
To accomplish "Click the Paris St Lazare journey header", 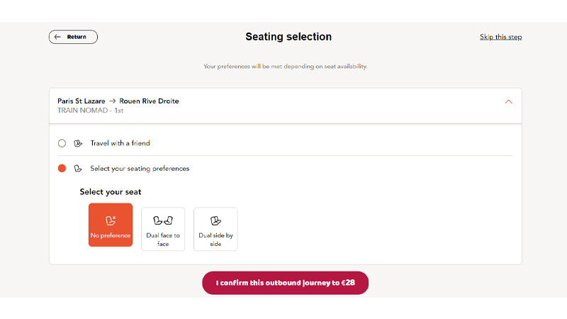I will click(118, 101).
